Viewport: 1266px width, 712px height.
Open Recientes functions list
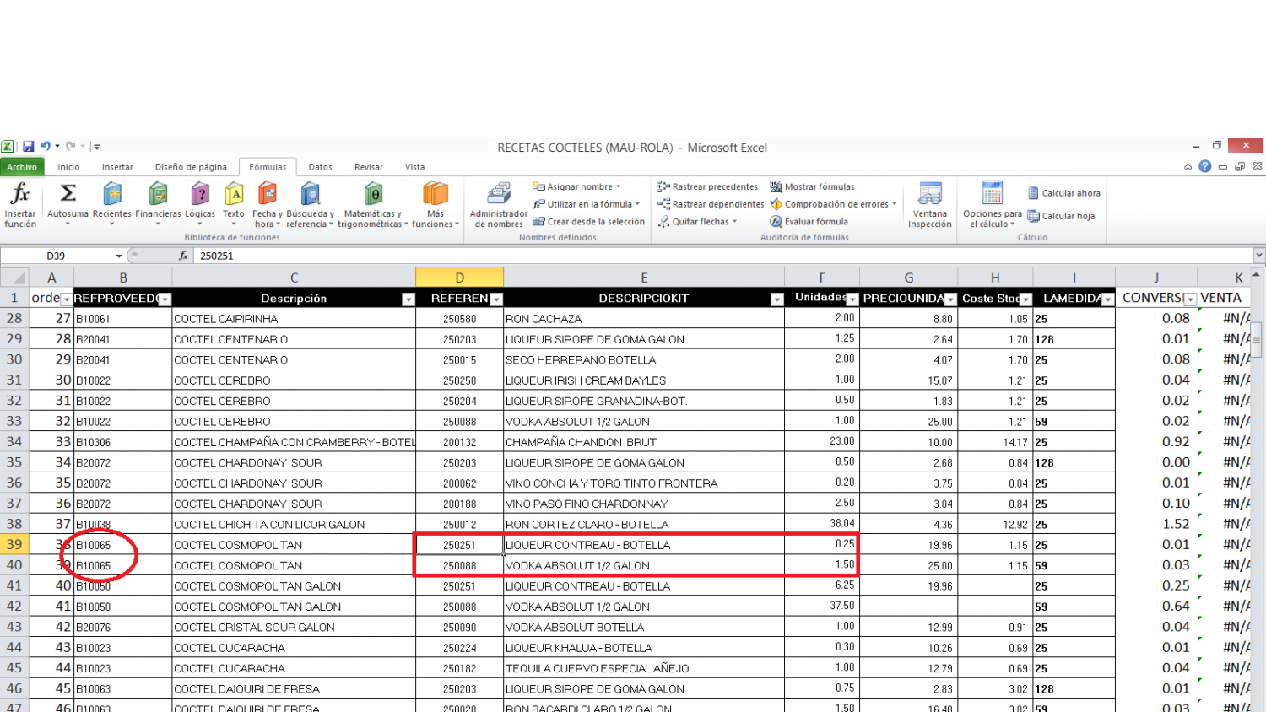coord(112,203)
